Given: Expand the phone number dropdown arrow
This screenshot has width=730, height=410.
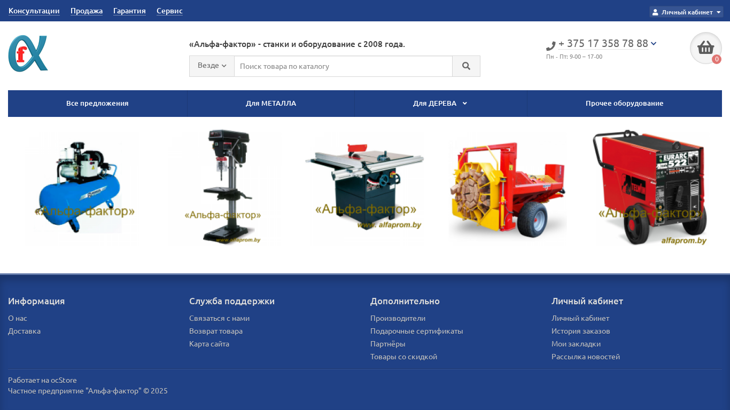Looking at the screenshot, I should 654,43.
